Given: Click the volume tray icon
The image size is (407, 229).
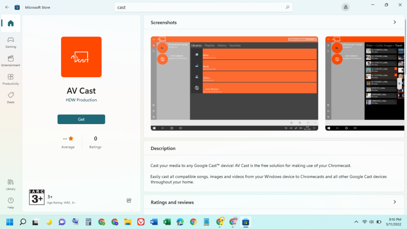Looking at the screenshot, I should pyautogui.click(x=372, y=222).
